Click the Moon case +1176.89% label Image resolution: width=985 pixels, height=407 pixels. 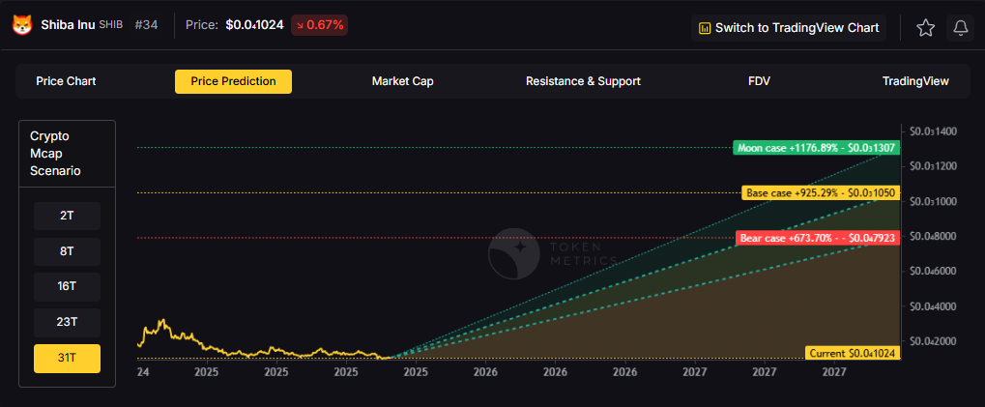tap(817, 148)
